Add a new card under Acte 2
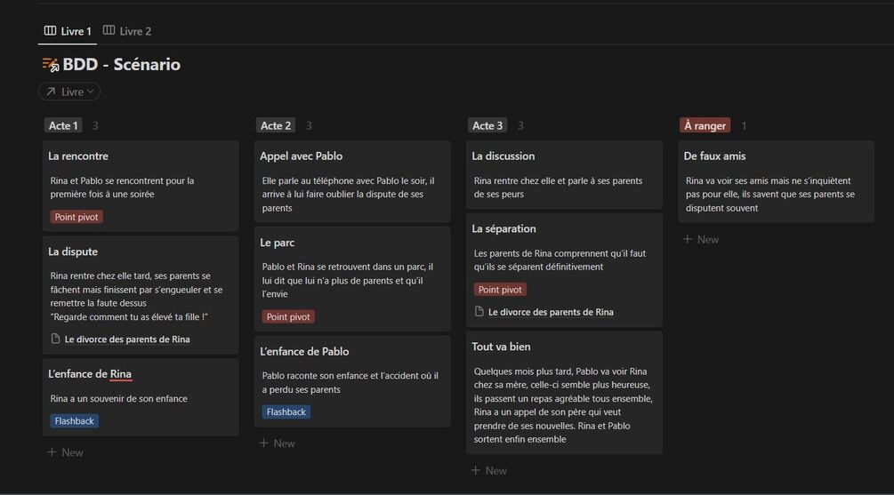 click(x=277, y=443)
